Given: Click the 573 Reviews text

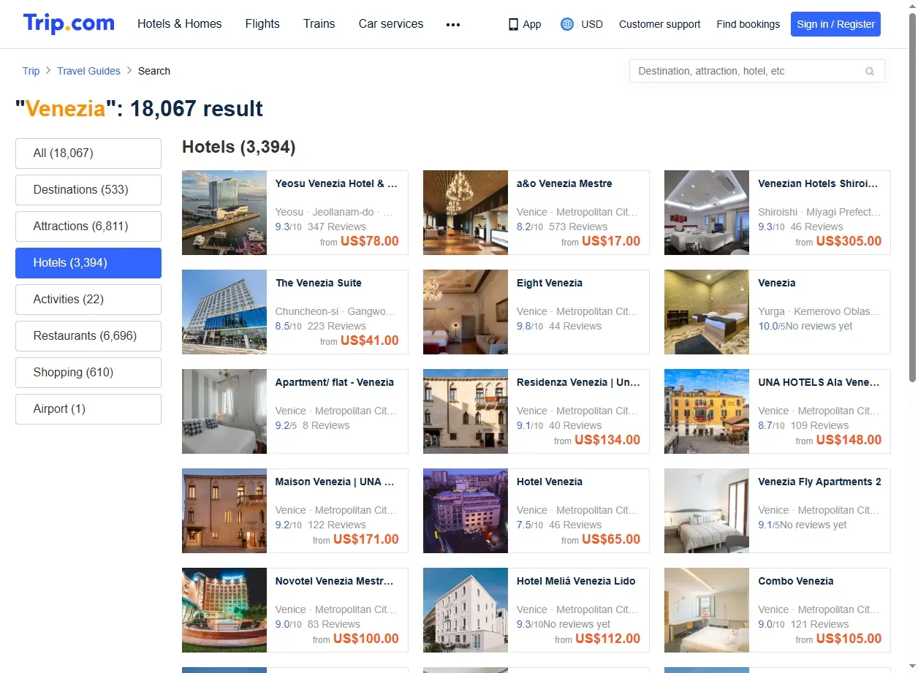Looking at the screenshot, I should 578,227.
